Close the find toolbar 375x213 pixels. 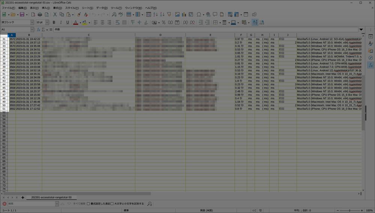tap(4, 204)
